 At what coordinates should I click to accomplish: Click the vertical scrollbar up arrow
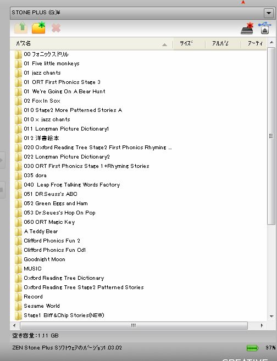pyautogui.click(x=272, y=42)
